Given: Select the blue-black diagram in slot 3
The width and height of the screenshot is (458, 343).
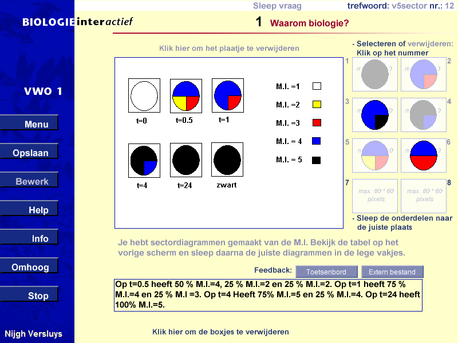Looking at the screenshot, I should pyautogui.click(x=374, y=114).
